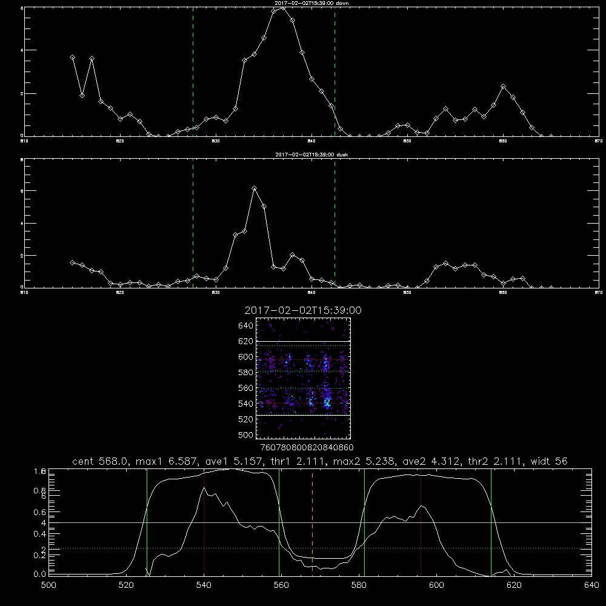Image resolution: width=606 pixels, height=606 pixels.
Task: Click the highest peak point of the dusk curve
Action: 254,188
